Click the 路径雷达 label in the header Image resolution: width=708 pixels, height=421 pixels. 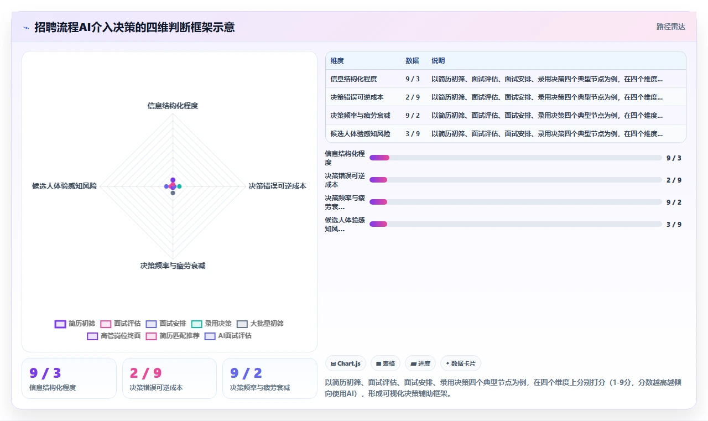tap(671, 27)
